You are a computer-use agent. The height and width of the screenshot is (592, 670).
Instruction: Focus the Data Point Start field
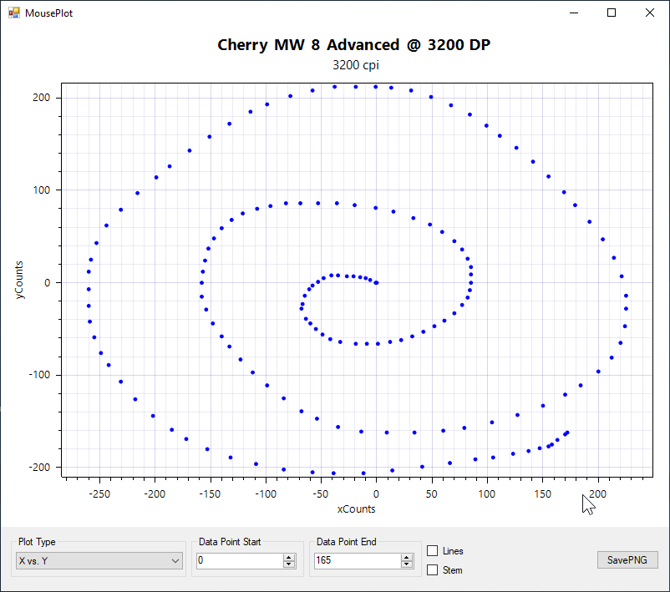coord(240,560)
